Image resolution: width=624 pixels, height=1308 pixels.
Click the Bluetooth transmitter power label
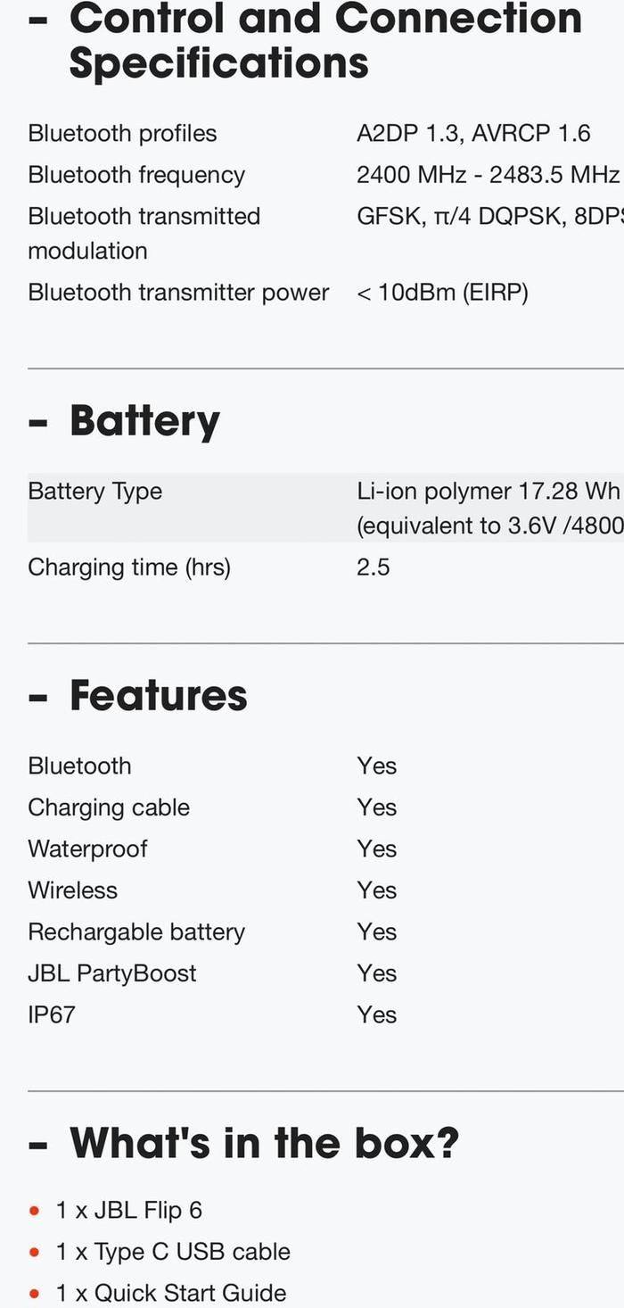tap(178, 293)
